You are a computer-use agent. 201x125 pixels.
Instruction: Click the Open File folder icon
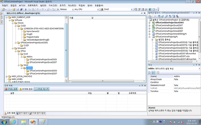(x=14, y=9)
